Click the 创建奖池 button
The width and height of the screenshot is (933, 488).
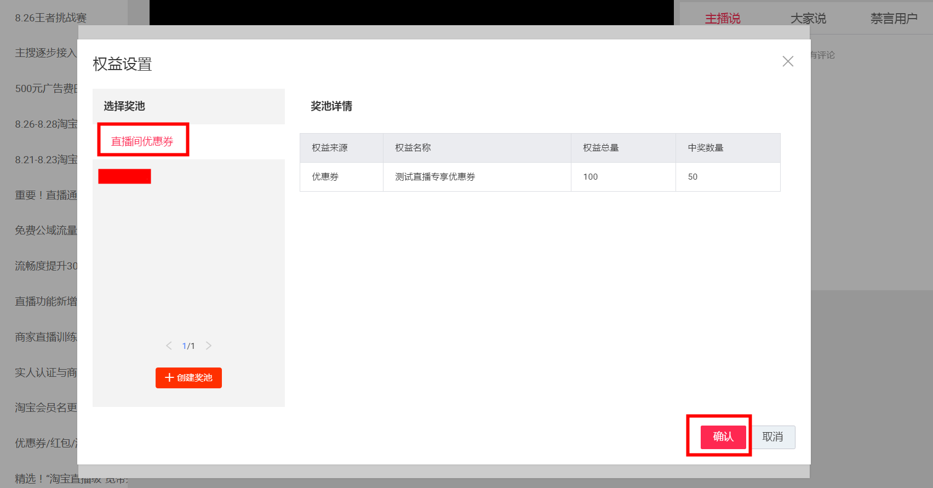188,378
